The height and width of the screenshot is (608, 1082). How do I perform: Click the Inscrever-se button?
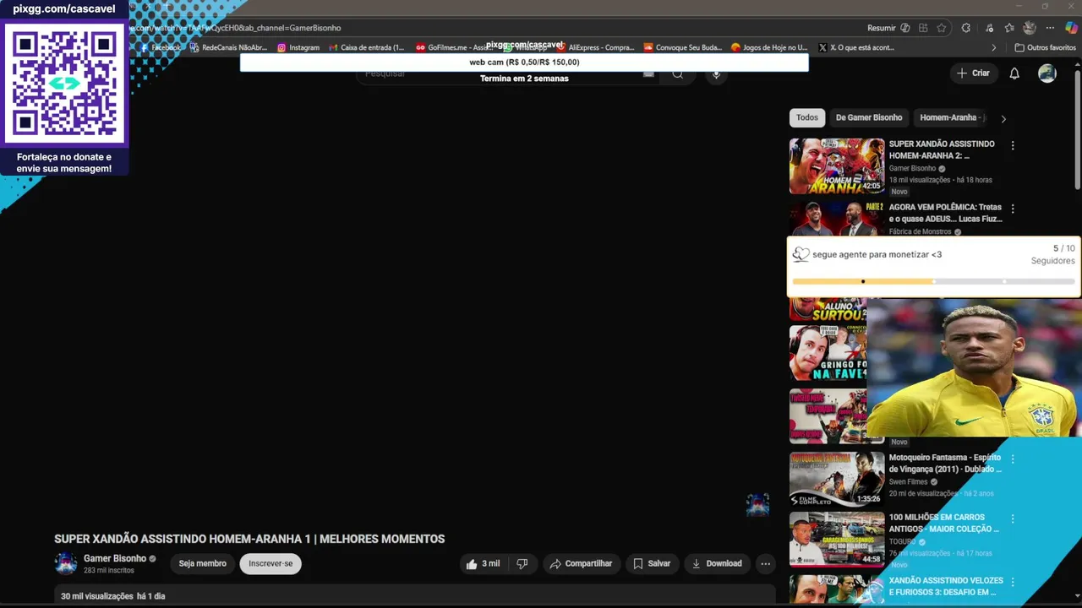point(270,564)
